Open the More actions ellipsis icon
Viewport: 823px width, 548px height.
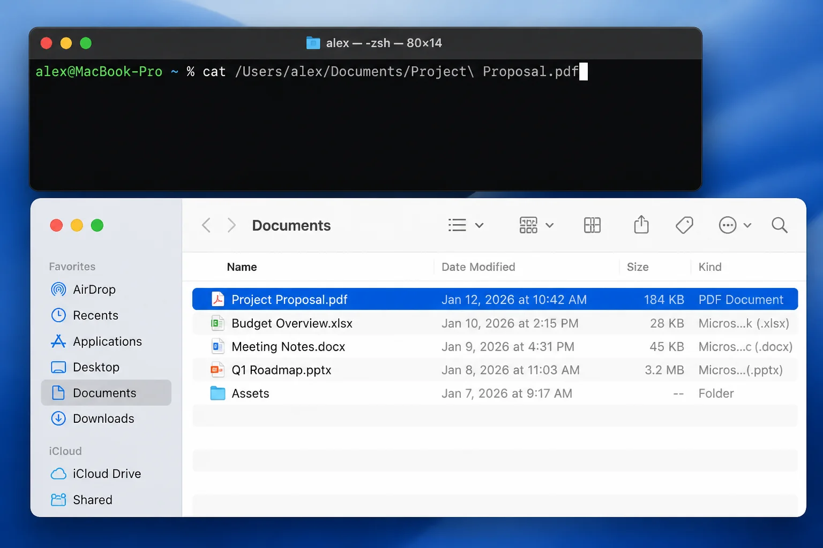[x=728, y=225]
